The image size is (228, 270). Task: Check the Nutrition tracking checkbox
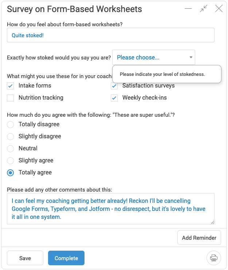pos(11,98)
